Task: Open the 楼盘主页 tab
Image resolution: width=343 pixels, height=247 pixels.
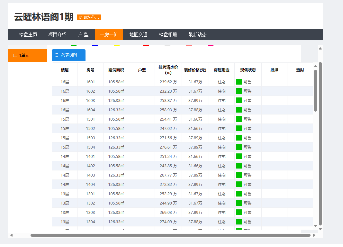Action: 28,34
